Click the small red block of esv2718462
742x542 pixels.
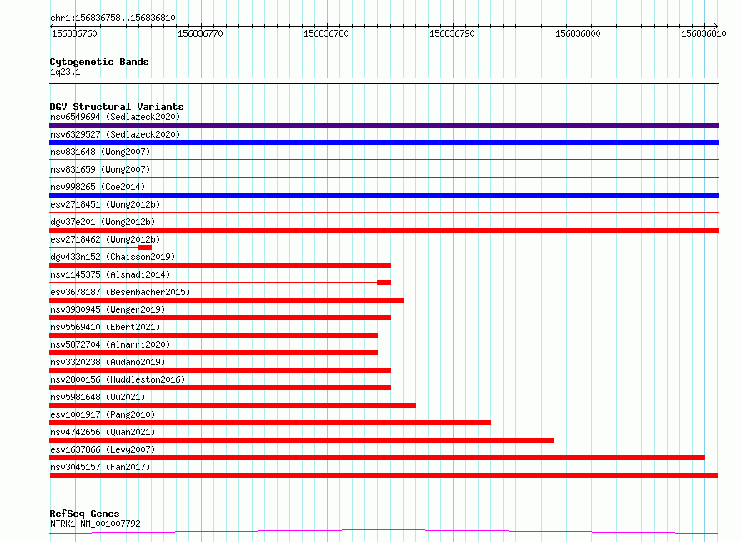click(145, 248)
